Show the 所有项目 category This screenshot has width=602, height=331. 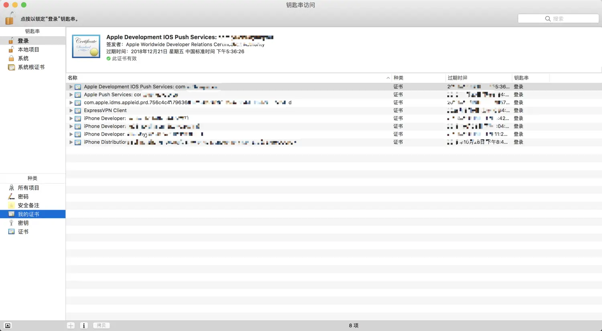point(33,188)
